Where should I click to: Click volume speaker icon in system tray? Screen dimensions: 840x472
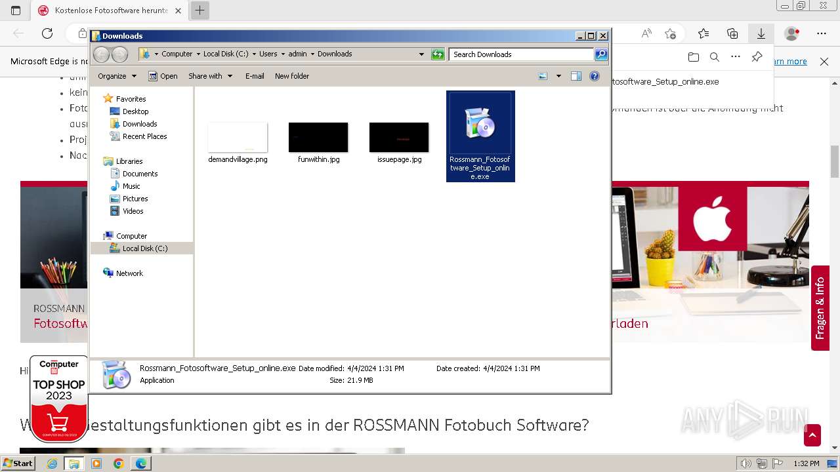point(746,463)
